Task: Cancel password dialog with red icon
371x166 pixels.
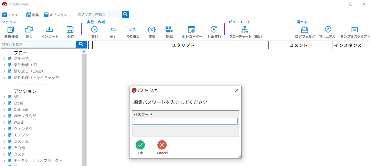Action: coord(162,145)
